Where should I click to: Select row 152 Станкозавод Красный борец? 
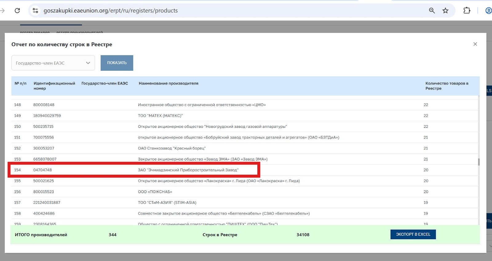point(172,148)
